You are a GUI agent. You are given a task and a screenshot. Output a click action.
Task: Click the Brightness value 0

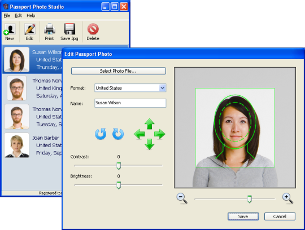click(x=119, y=176)
